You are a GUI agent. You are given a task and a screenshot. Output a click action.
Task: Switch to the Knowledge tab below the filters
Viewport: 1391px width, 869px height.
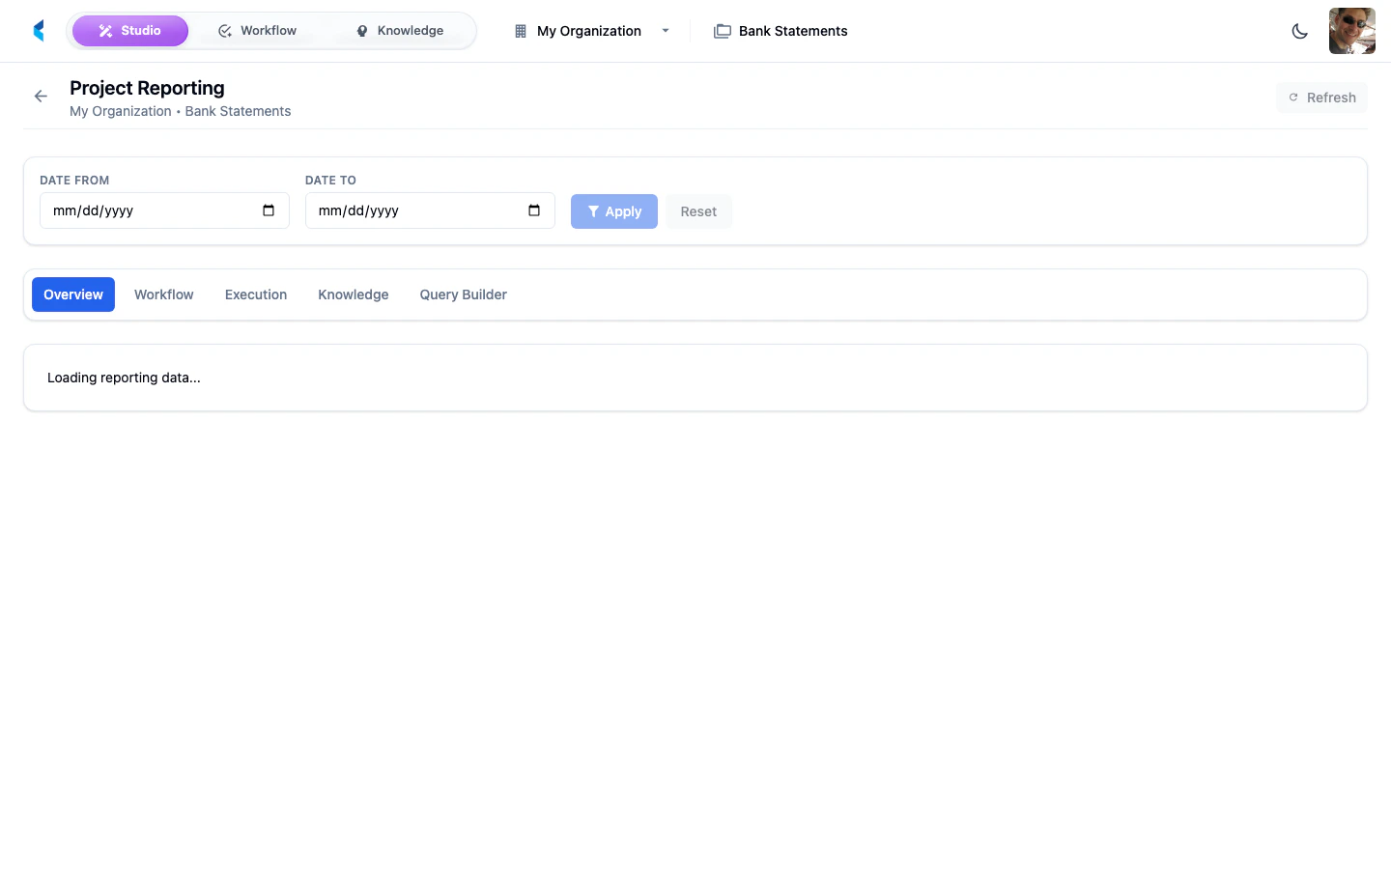pos(353,294)
